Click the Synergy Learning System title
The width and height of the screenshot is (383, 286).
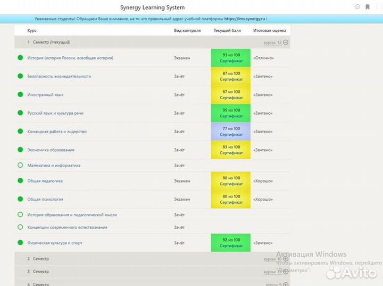pos(152,7)
